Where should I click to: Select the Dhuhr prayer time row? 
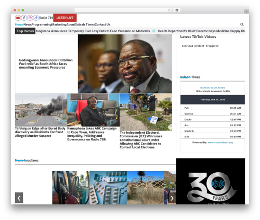click(x=213, y=120)
